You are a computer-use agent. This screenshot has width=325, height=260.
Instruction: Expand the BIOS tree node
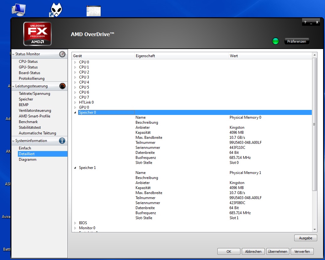(75, 223)
